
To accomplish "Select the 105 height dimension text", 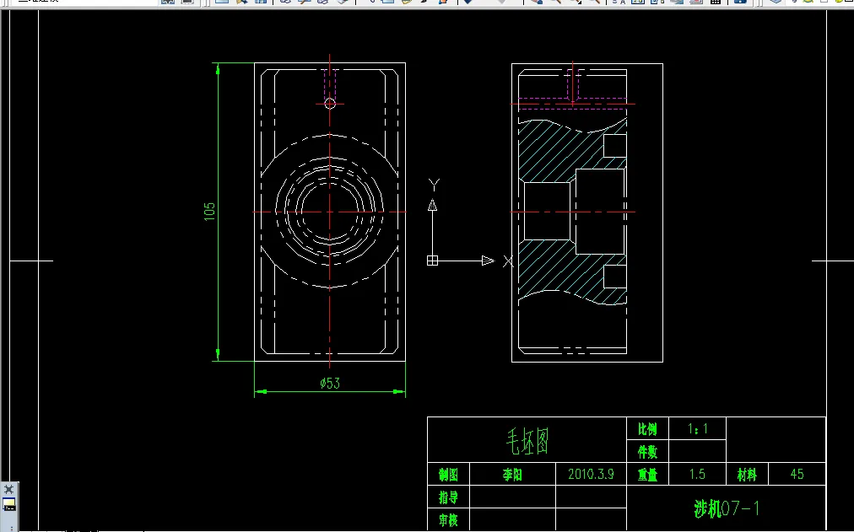I will 209,212.
